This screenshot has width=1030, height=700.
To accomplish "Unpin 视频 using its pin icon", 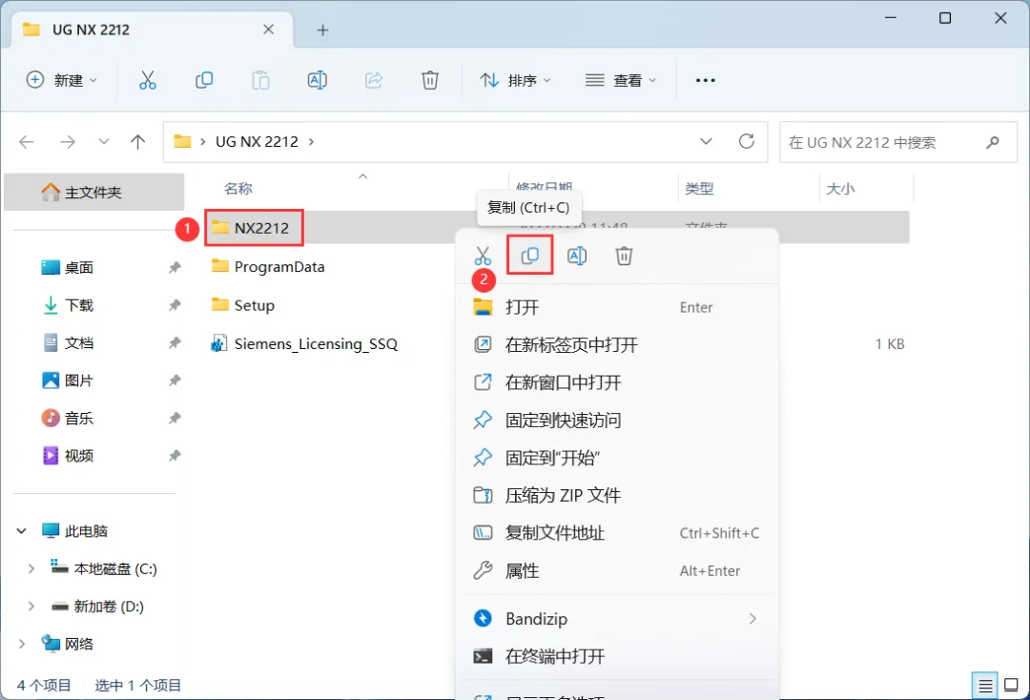I will 175,456.
